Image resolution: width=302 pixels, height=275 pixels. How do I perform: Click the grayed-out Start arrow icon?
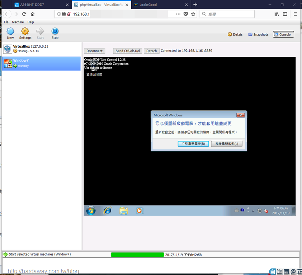click(40, 32)
